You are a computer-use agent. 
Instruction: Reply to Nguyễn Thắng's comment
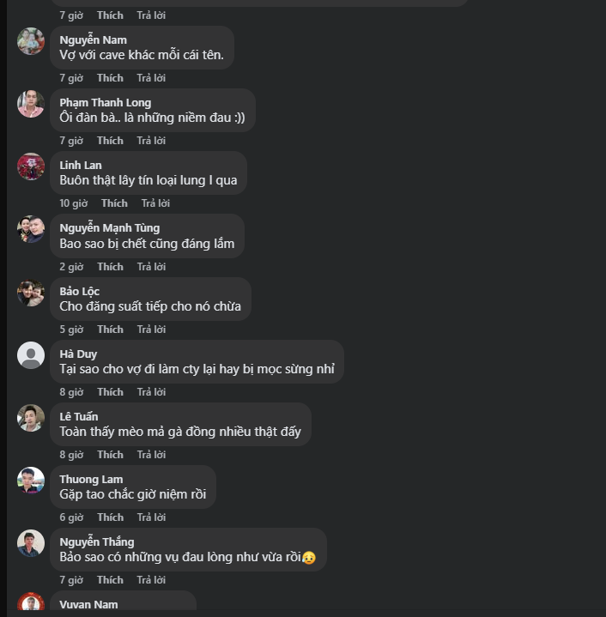[151, 580]
